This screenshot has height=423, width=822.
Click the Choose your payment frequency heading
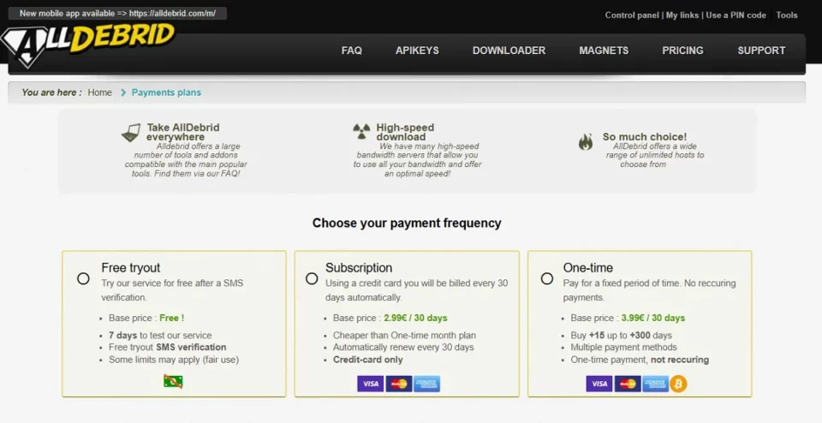(407, 223)
